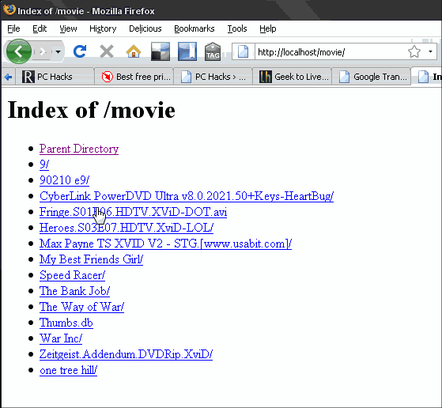
Task: Reload the page with the refresh icon
Action: (x=80, y=51)
